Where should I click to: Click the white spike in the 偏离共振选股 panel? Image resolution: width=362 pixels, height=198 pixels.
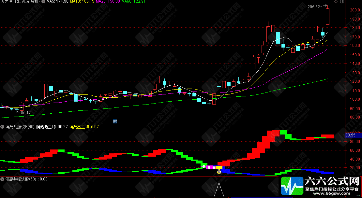click(x=219, y=190)
